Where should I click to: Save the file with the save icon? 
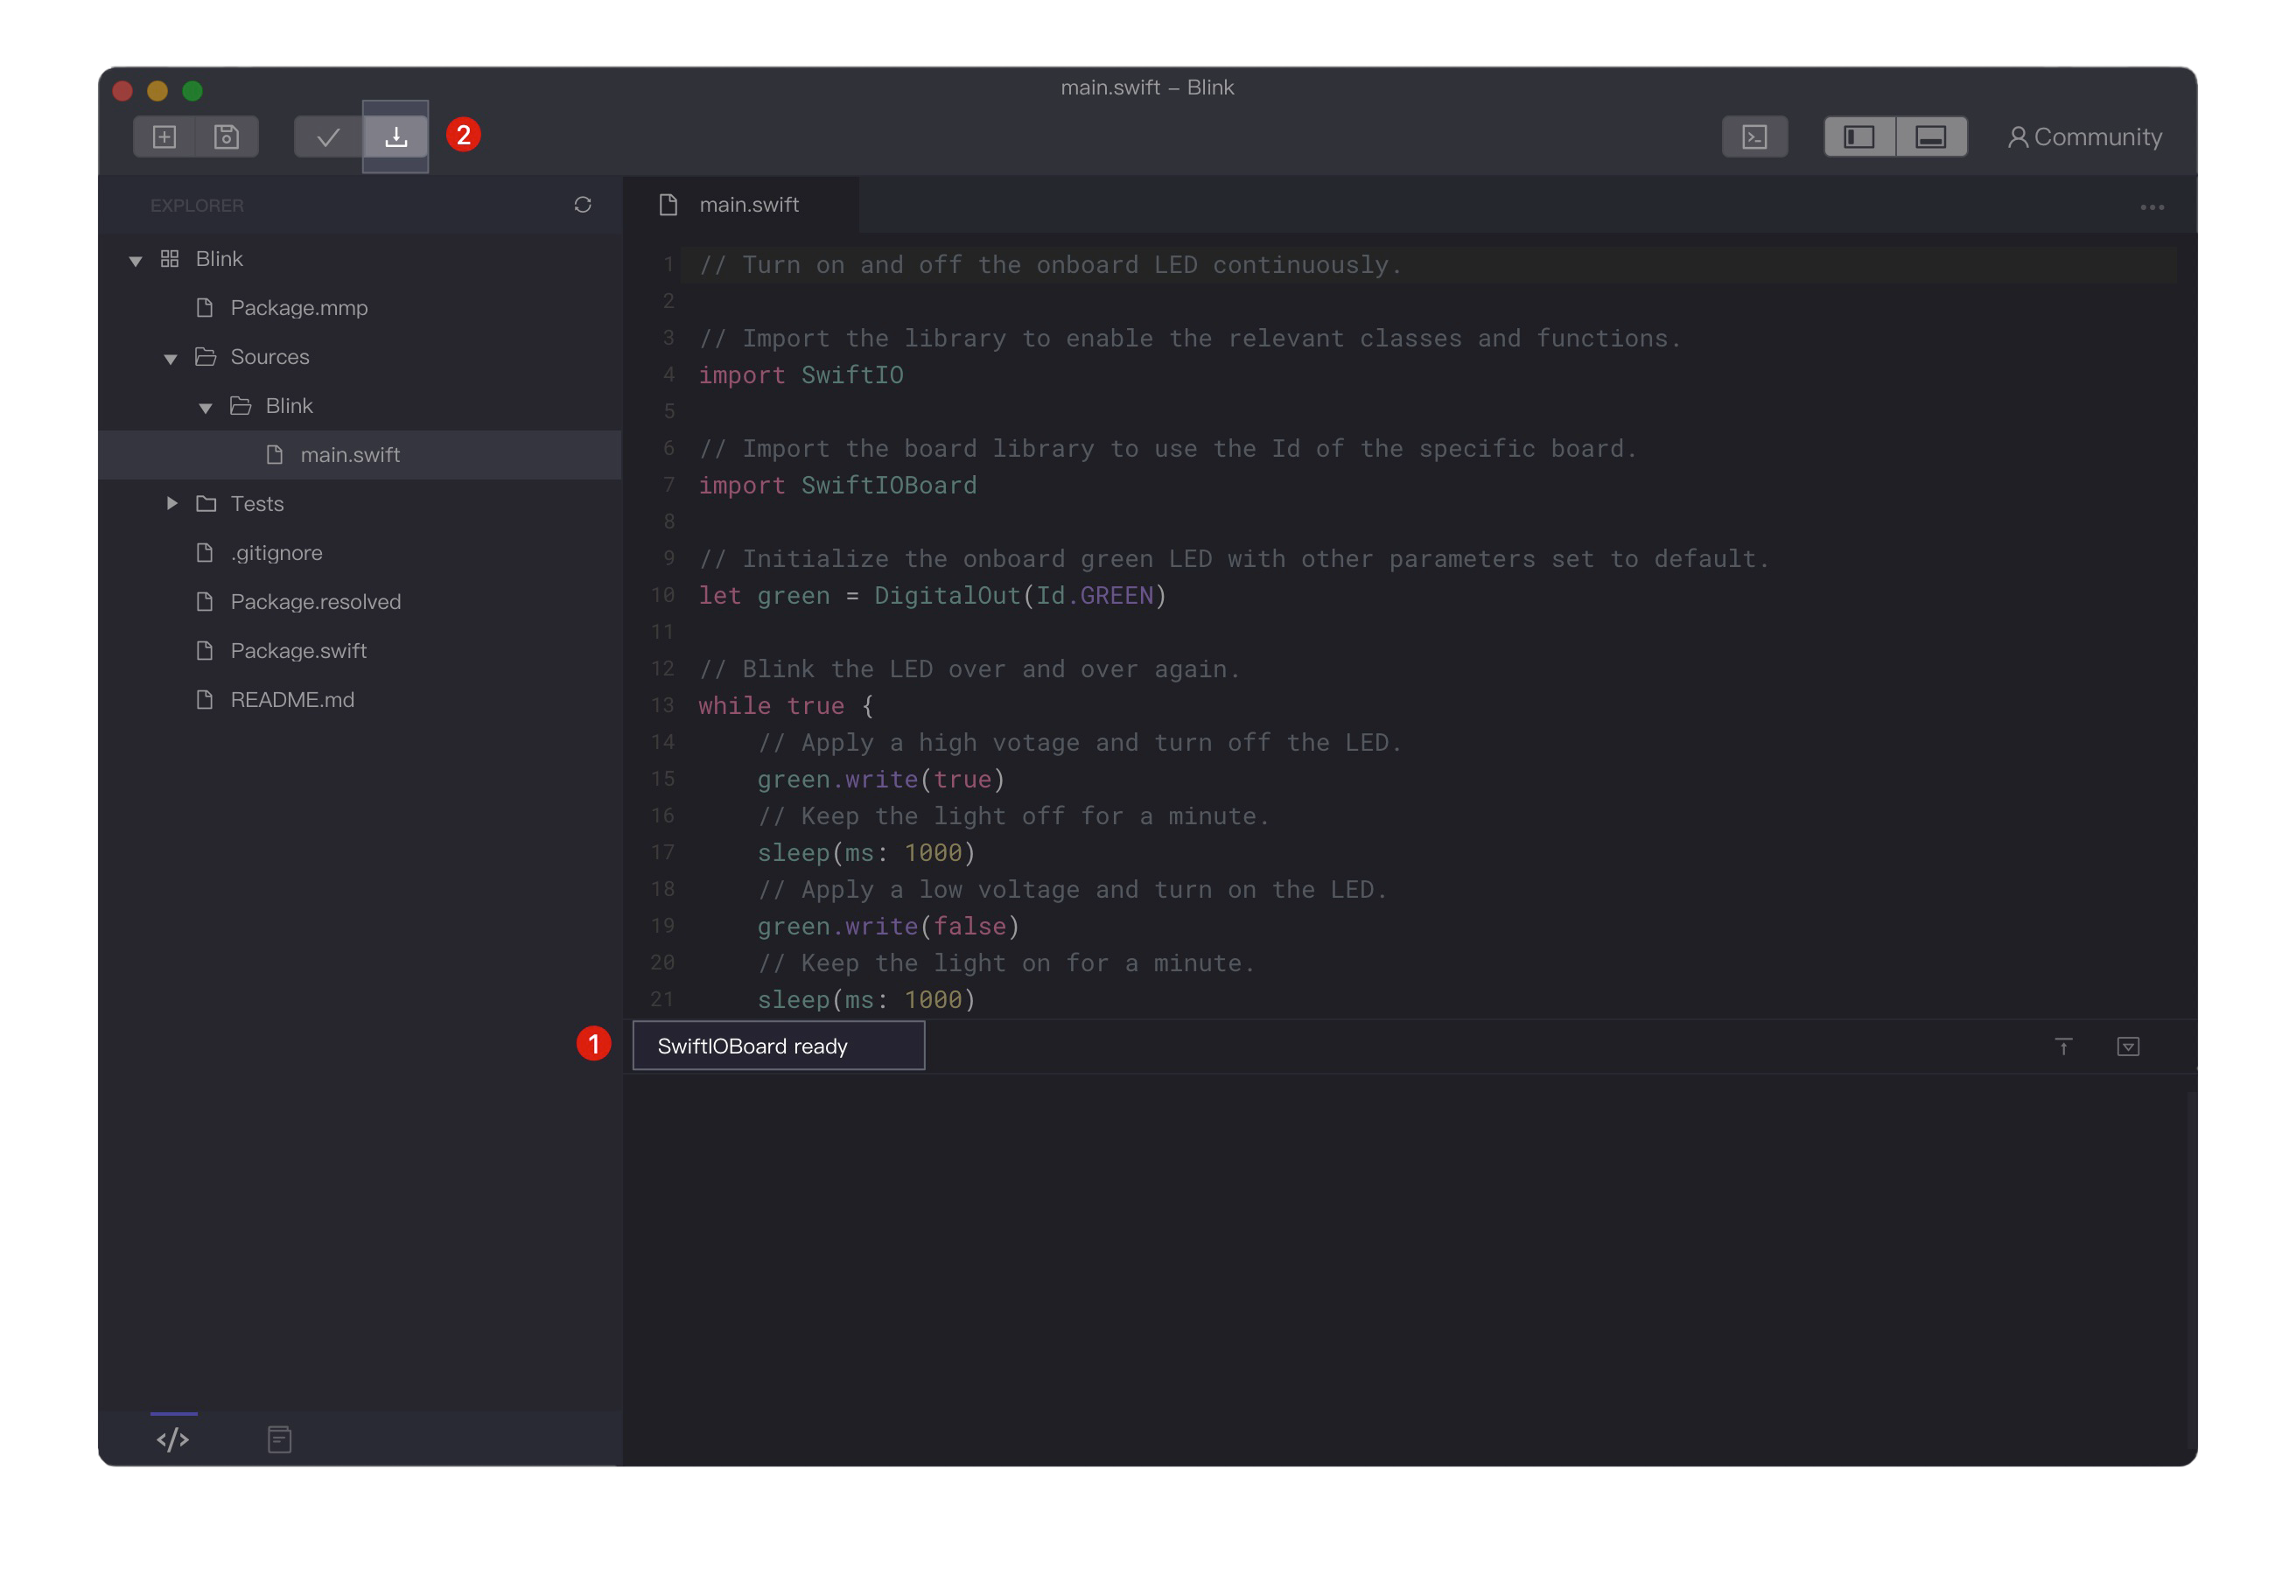[x=227, y=137]
